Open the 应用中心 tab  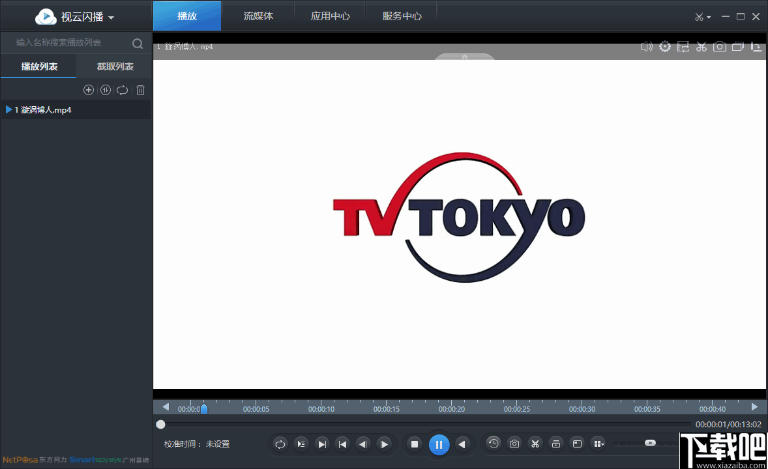point(330,16)
